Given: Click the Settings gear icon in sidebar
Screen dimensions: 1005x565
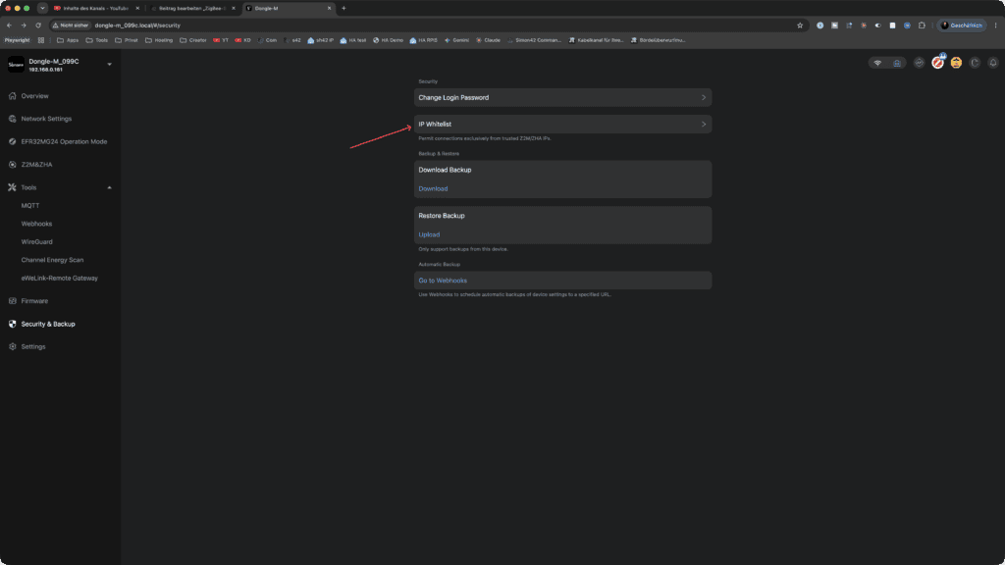Looking at the screenshot, I should click(x=12, y=346).
